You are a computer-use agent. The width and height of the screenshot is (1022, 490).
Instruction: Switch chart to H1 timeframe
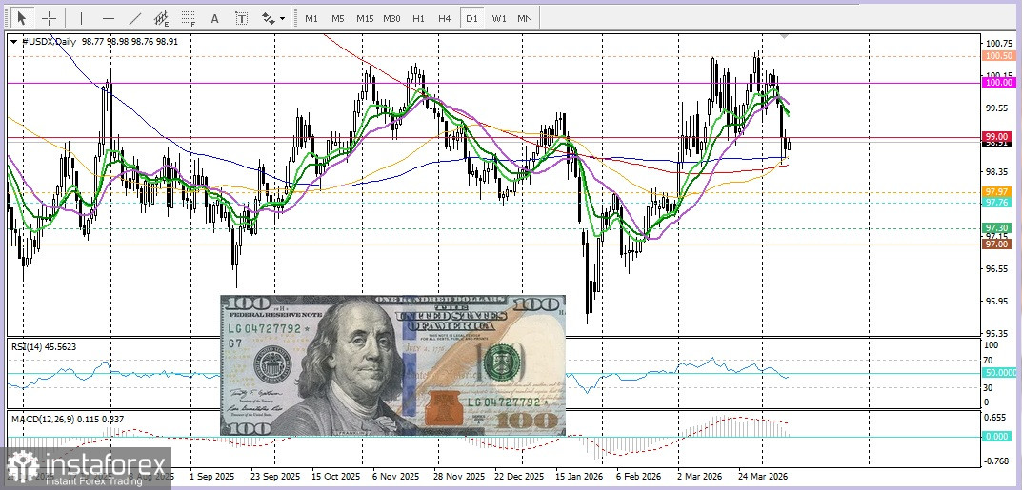tap(418, 18)
